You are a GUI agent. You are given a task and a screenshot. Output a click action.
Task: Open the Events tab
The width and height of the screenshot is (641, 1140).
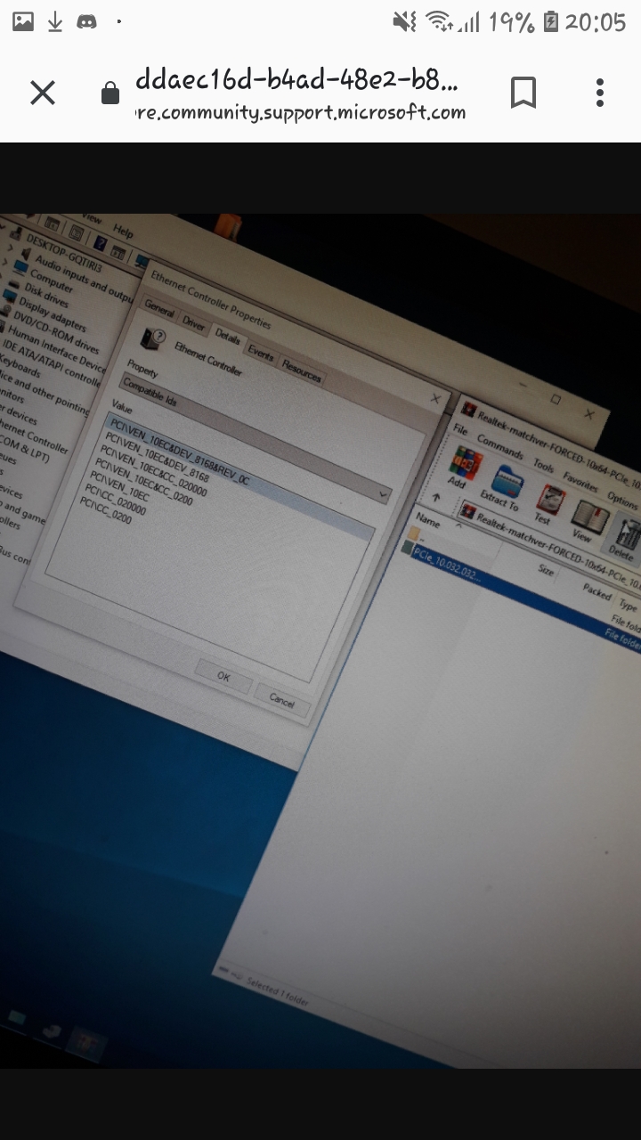tap(261, 352)
